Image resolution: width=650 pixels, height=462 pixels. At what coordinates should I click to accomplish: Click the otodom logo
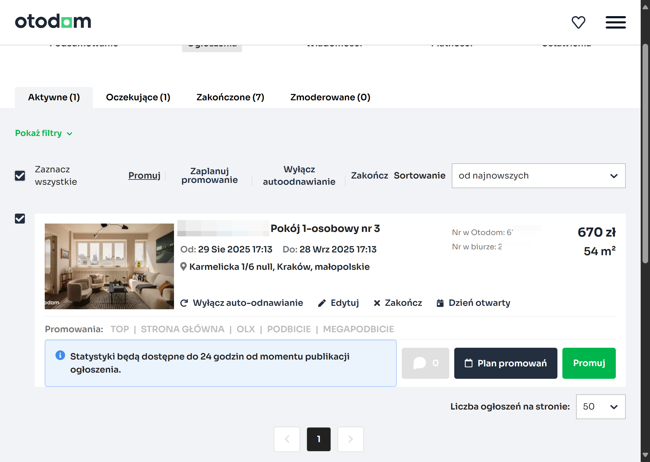(53, 21)
